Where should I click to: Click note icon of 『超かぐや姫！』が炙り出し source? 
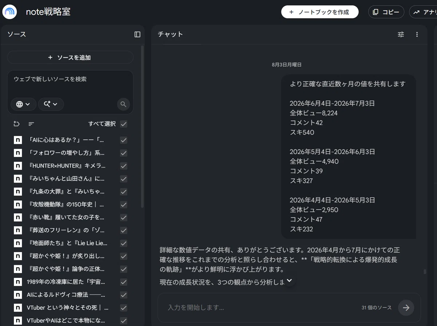(18, 256)
